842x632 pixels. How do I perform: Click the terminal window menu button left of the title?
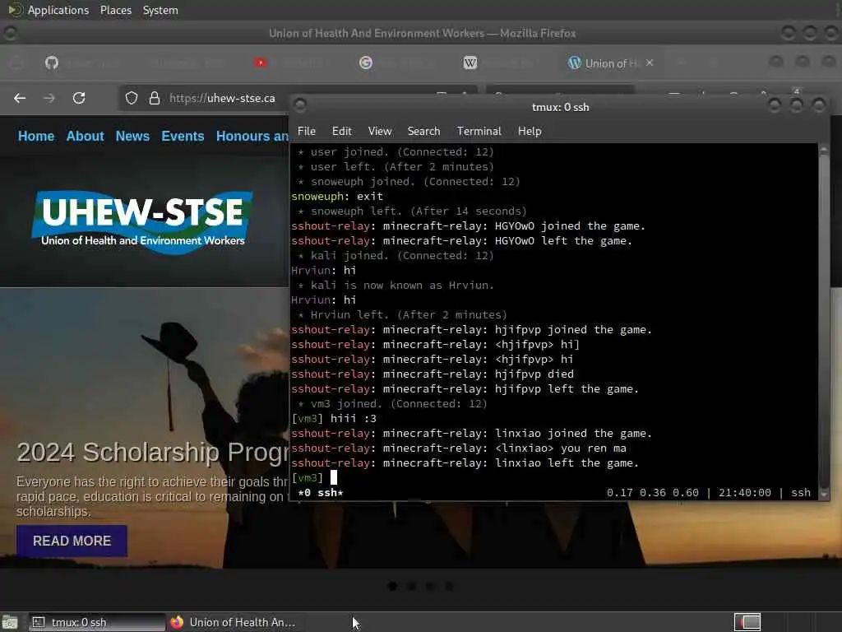pos(300,105)
